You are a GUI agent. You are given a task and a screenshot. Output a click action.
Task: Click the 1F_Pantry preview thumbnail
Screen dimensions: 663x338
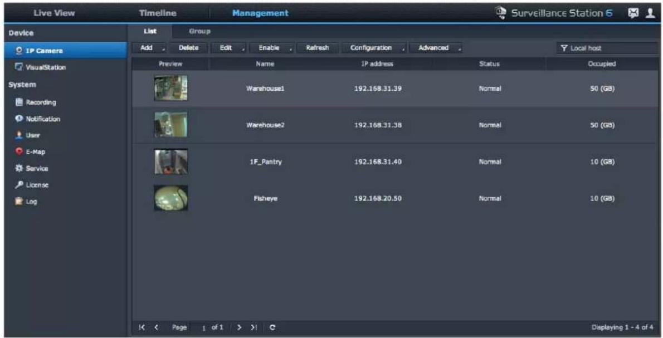click(x=171, y=161)
